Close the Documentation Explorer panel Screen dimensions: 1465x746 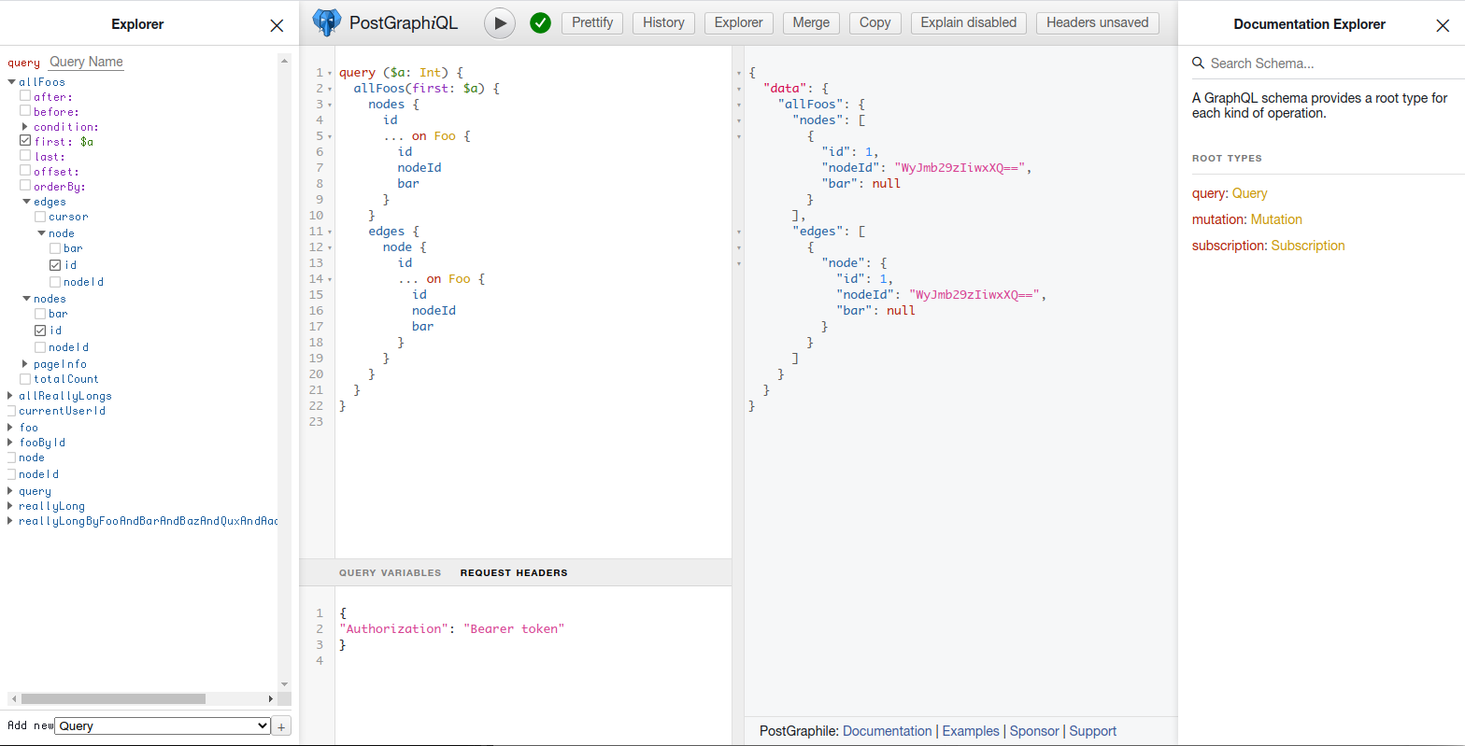[x=1443, y=26]
